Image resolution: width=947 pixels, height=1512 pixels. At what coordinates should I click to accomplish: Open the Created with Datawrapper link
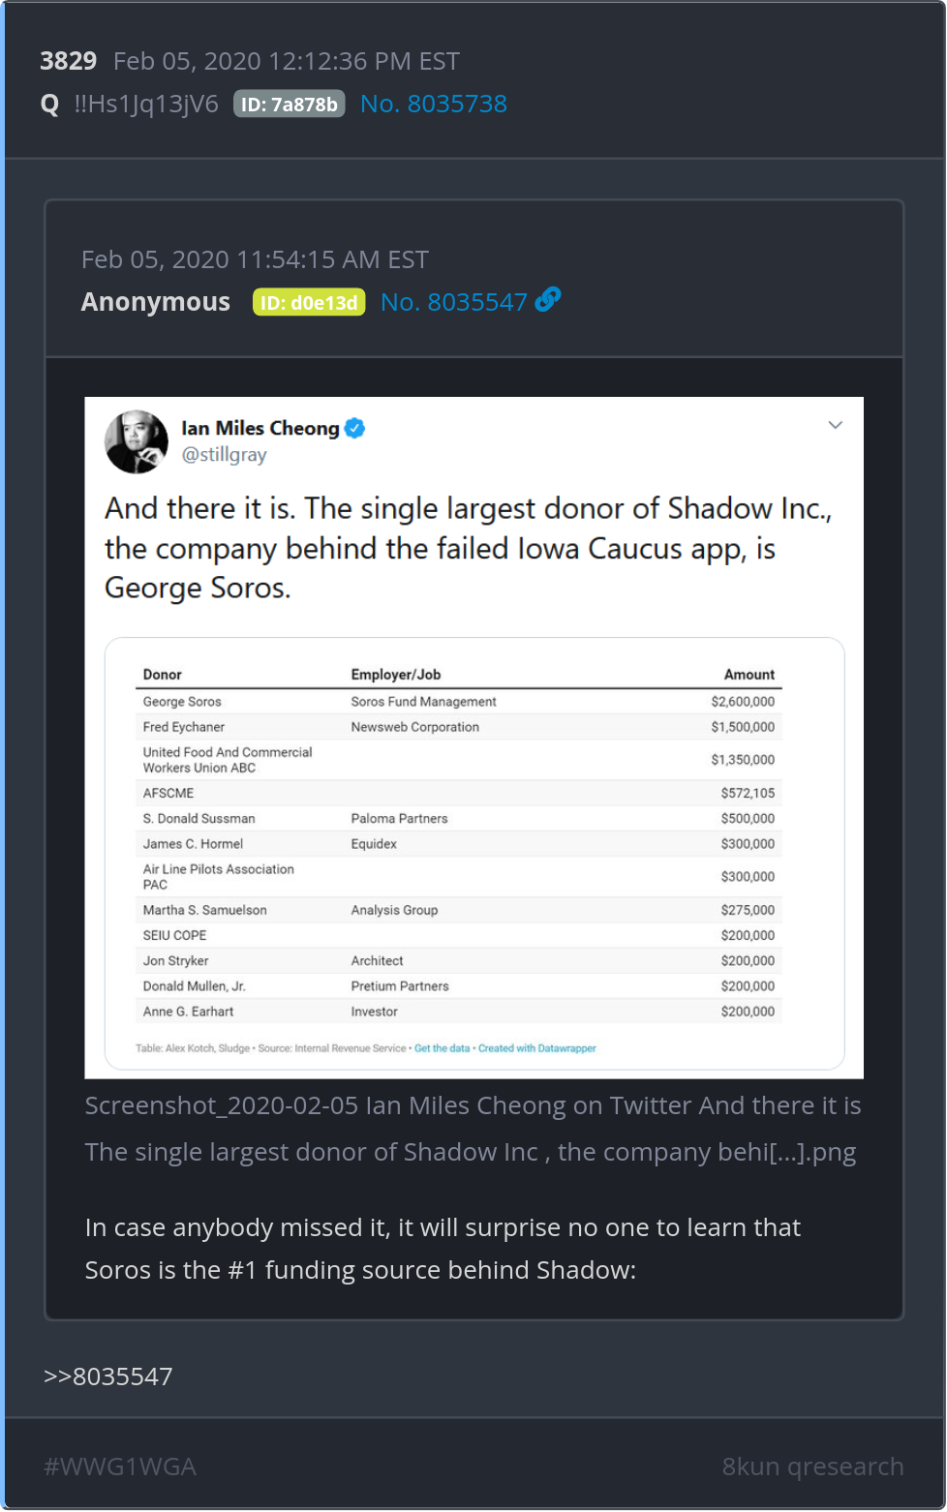(536, 1048)
